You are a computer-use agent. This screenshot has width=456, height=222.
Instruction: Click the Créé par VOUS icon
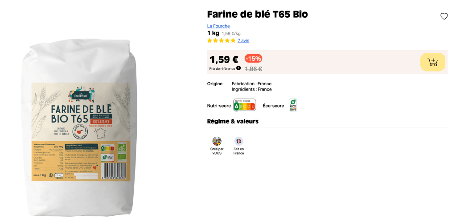click(217, 142)
